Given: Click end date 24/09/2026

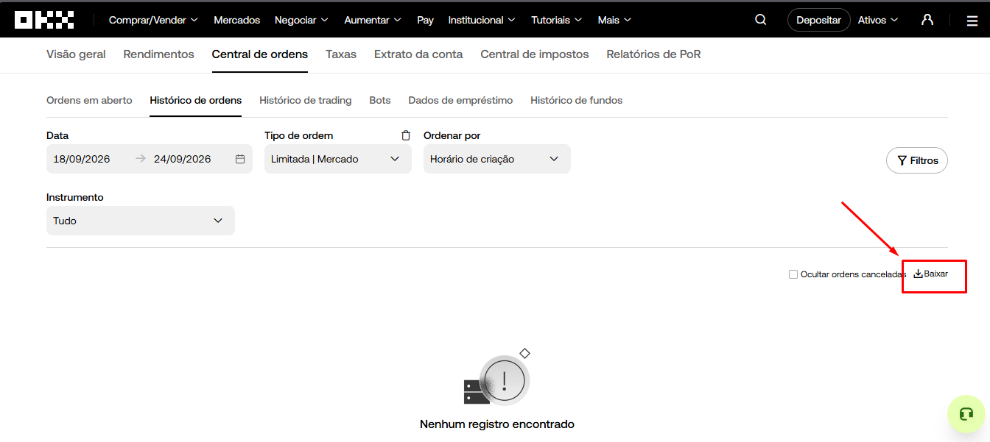Looking at the screenshot, I should click(183, 159).
